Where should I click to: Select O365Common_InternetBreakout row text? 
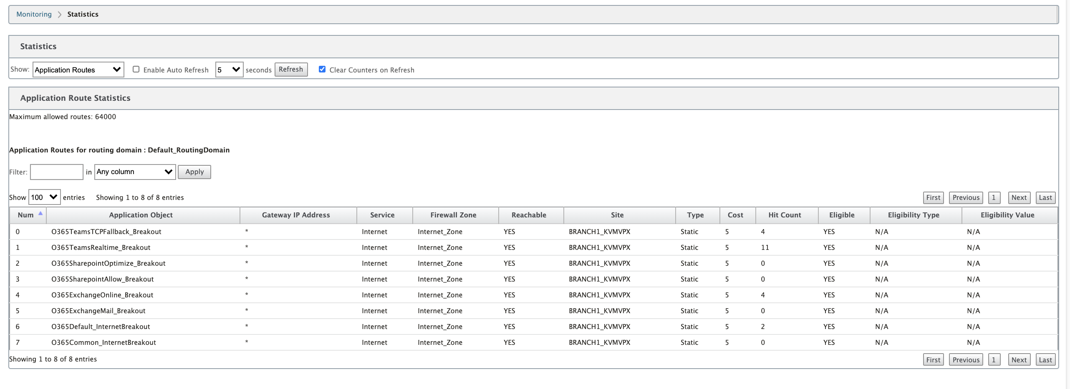point(103,343)
